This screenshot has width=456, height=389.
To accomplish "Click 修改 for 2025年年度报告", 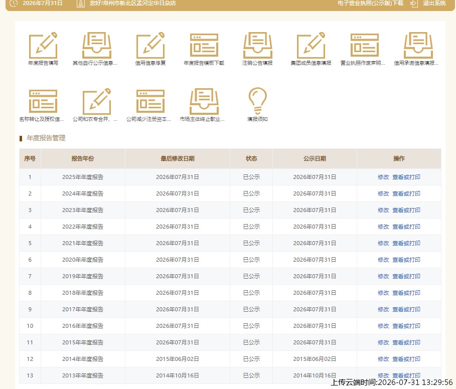I will [383, 177].
